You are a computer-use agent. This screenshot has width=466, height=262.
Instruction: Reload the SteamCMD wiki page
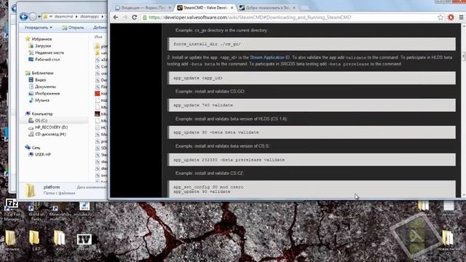pyautogui.click(x=134, y=17)
